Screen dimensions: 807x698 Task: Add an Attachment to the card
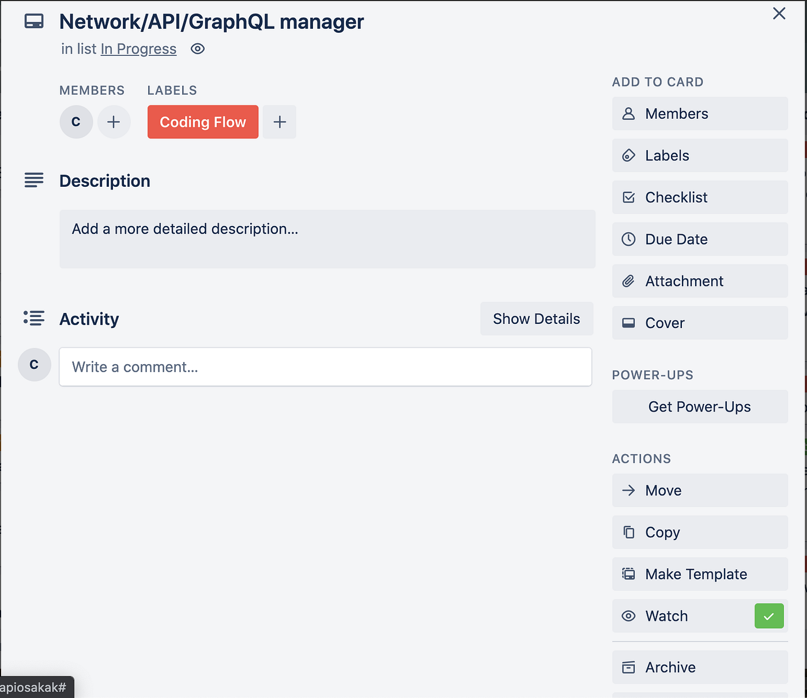click(x=700, y=281)
